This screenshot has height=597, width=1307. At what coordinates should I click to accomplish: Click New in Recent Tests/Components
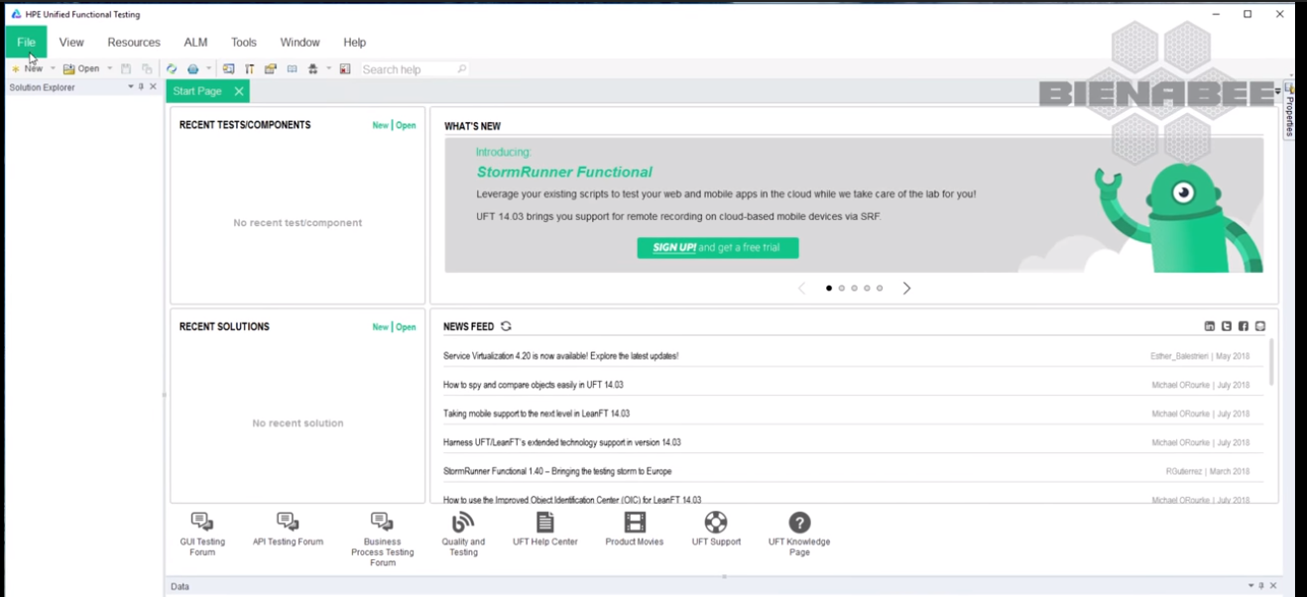coord(380,126)
